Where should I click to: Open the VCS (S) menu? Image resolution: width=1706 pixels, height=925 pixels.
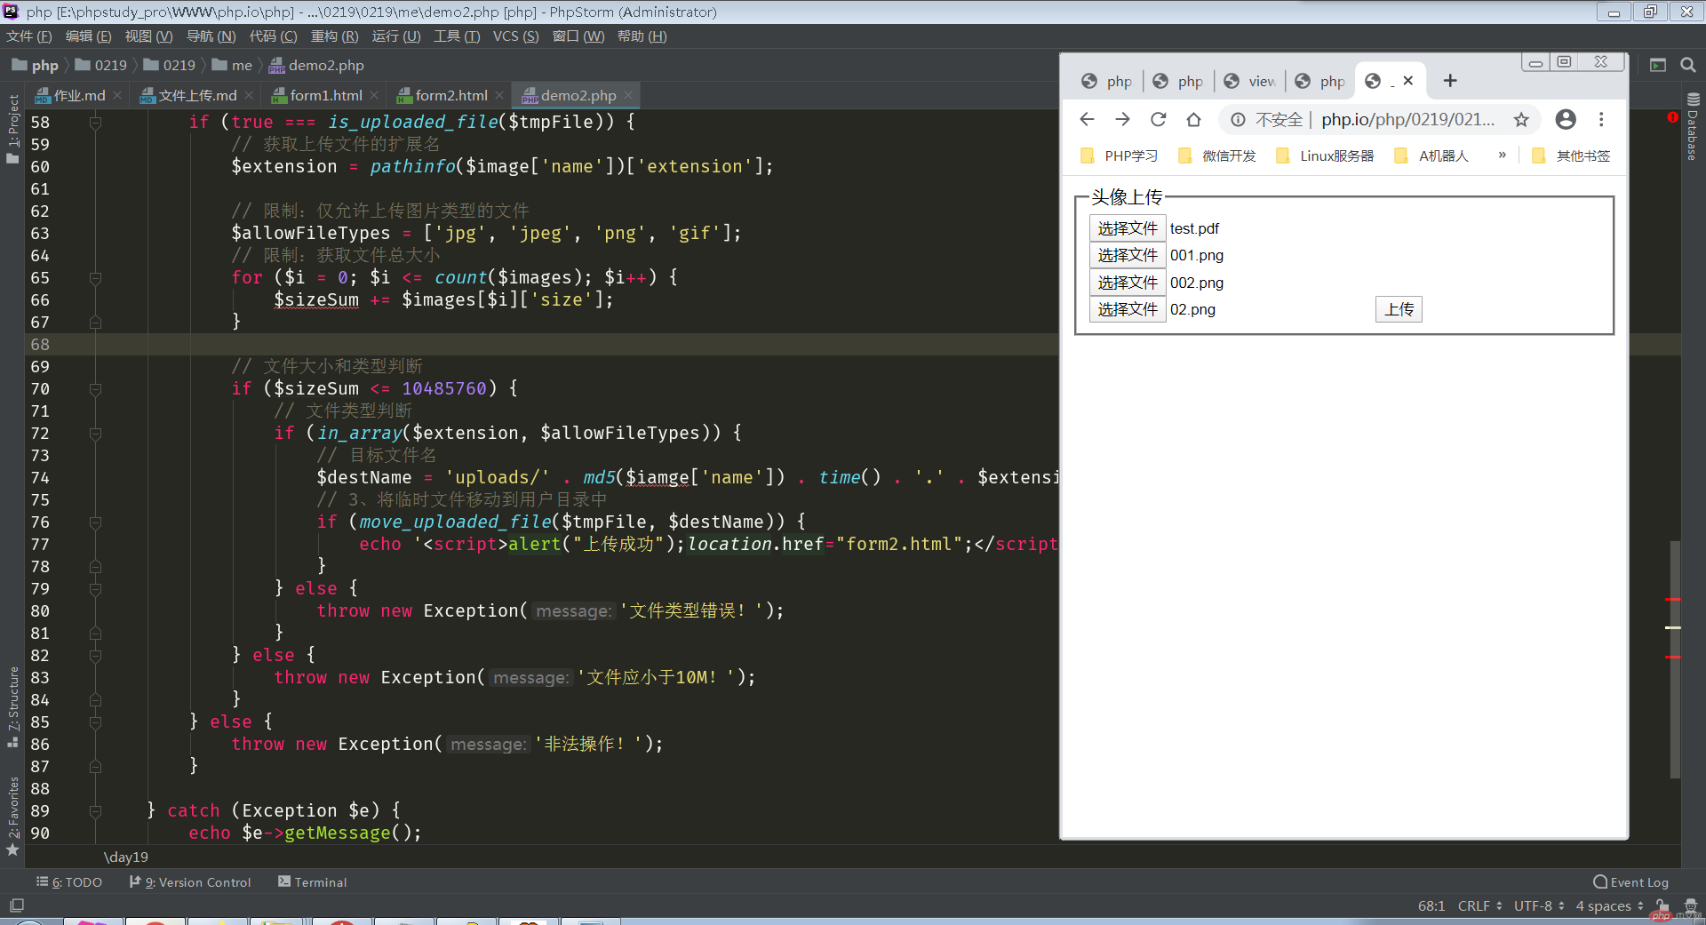(515, 36)
